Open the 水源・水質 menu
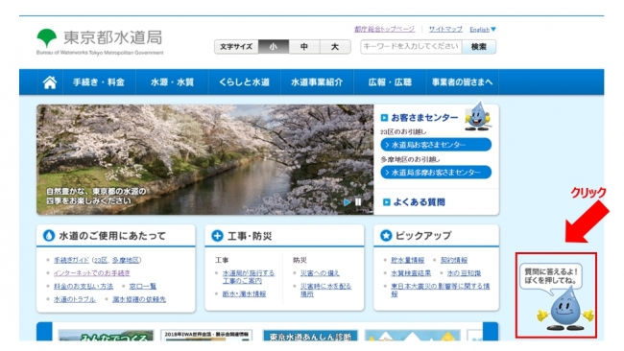The width and height of the screenshot is (624, 351). (172, 82)
